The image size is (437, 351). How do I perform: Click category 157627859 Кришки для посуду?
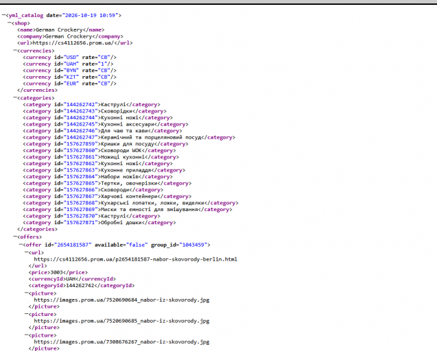pyautogui.click(x=106, y=144)
